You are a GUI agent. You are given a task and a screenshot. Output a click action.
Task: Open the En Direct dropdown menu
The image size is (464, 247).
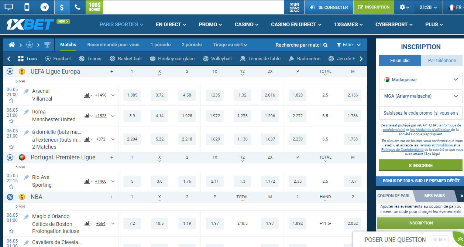[170, 24]
